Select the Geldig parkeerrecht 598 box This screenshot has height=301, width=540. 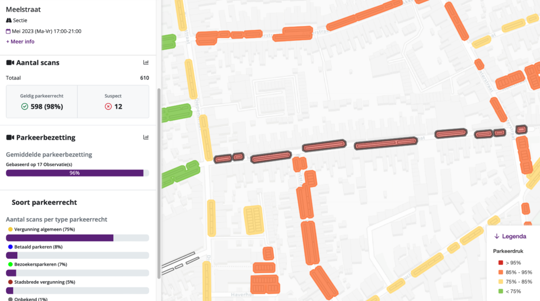tap(42, 102)
